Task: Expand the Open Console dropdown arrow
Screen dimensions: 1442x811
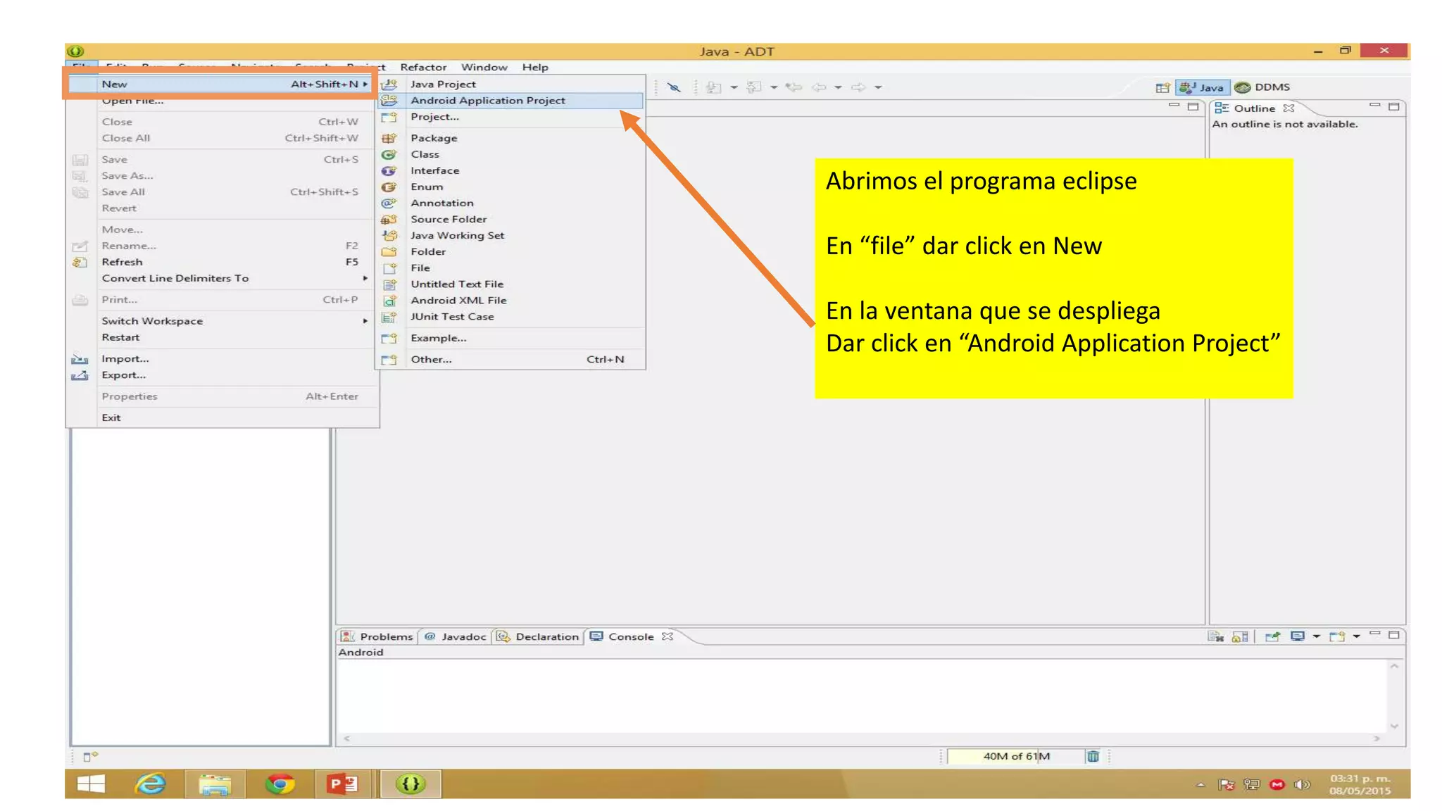Action: coord(1356,636)
